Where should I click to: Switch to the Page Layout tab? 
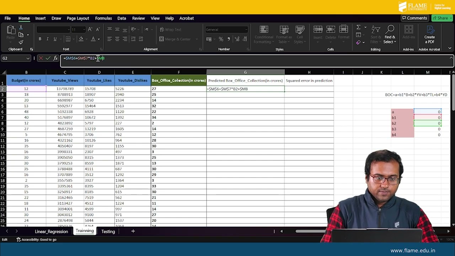(78, 18)
